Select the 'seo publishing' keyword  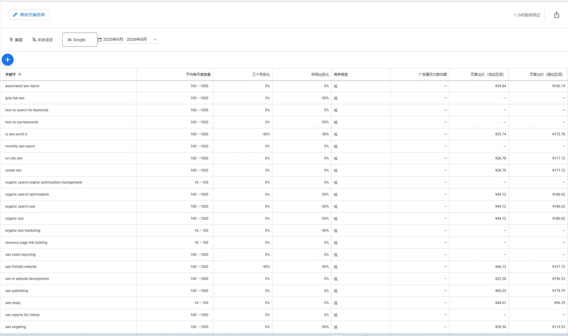17,291
